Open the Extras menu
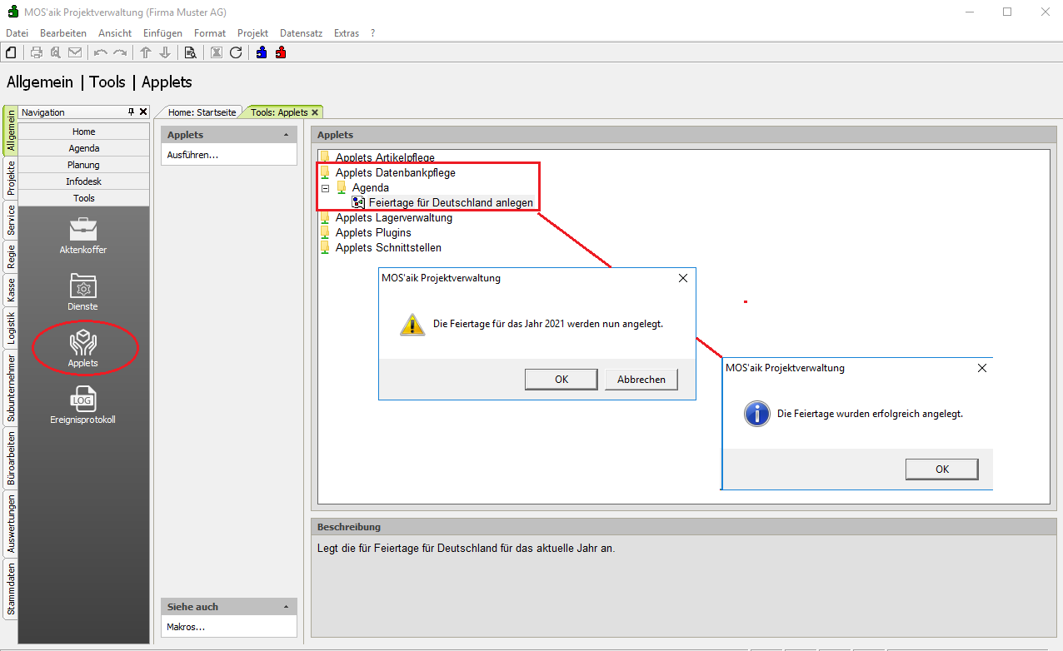1063x651 pixels. point(346,33)
